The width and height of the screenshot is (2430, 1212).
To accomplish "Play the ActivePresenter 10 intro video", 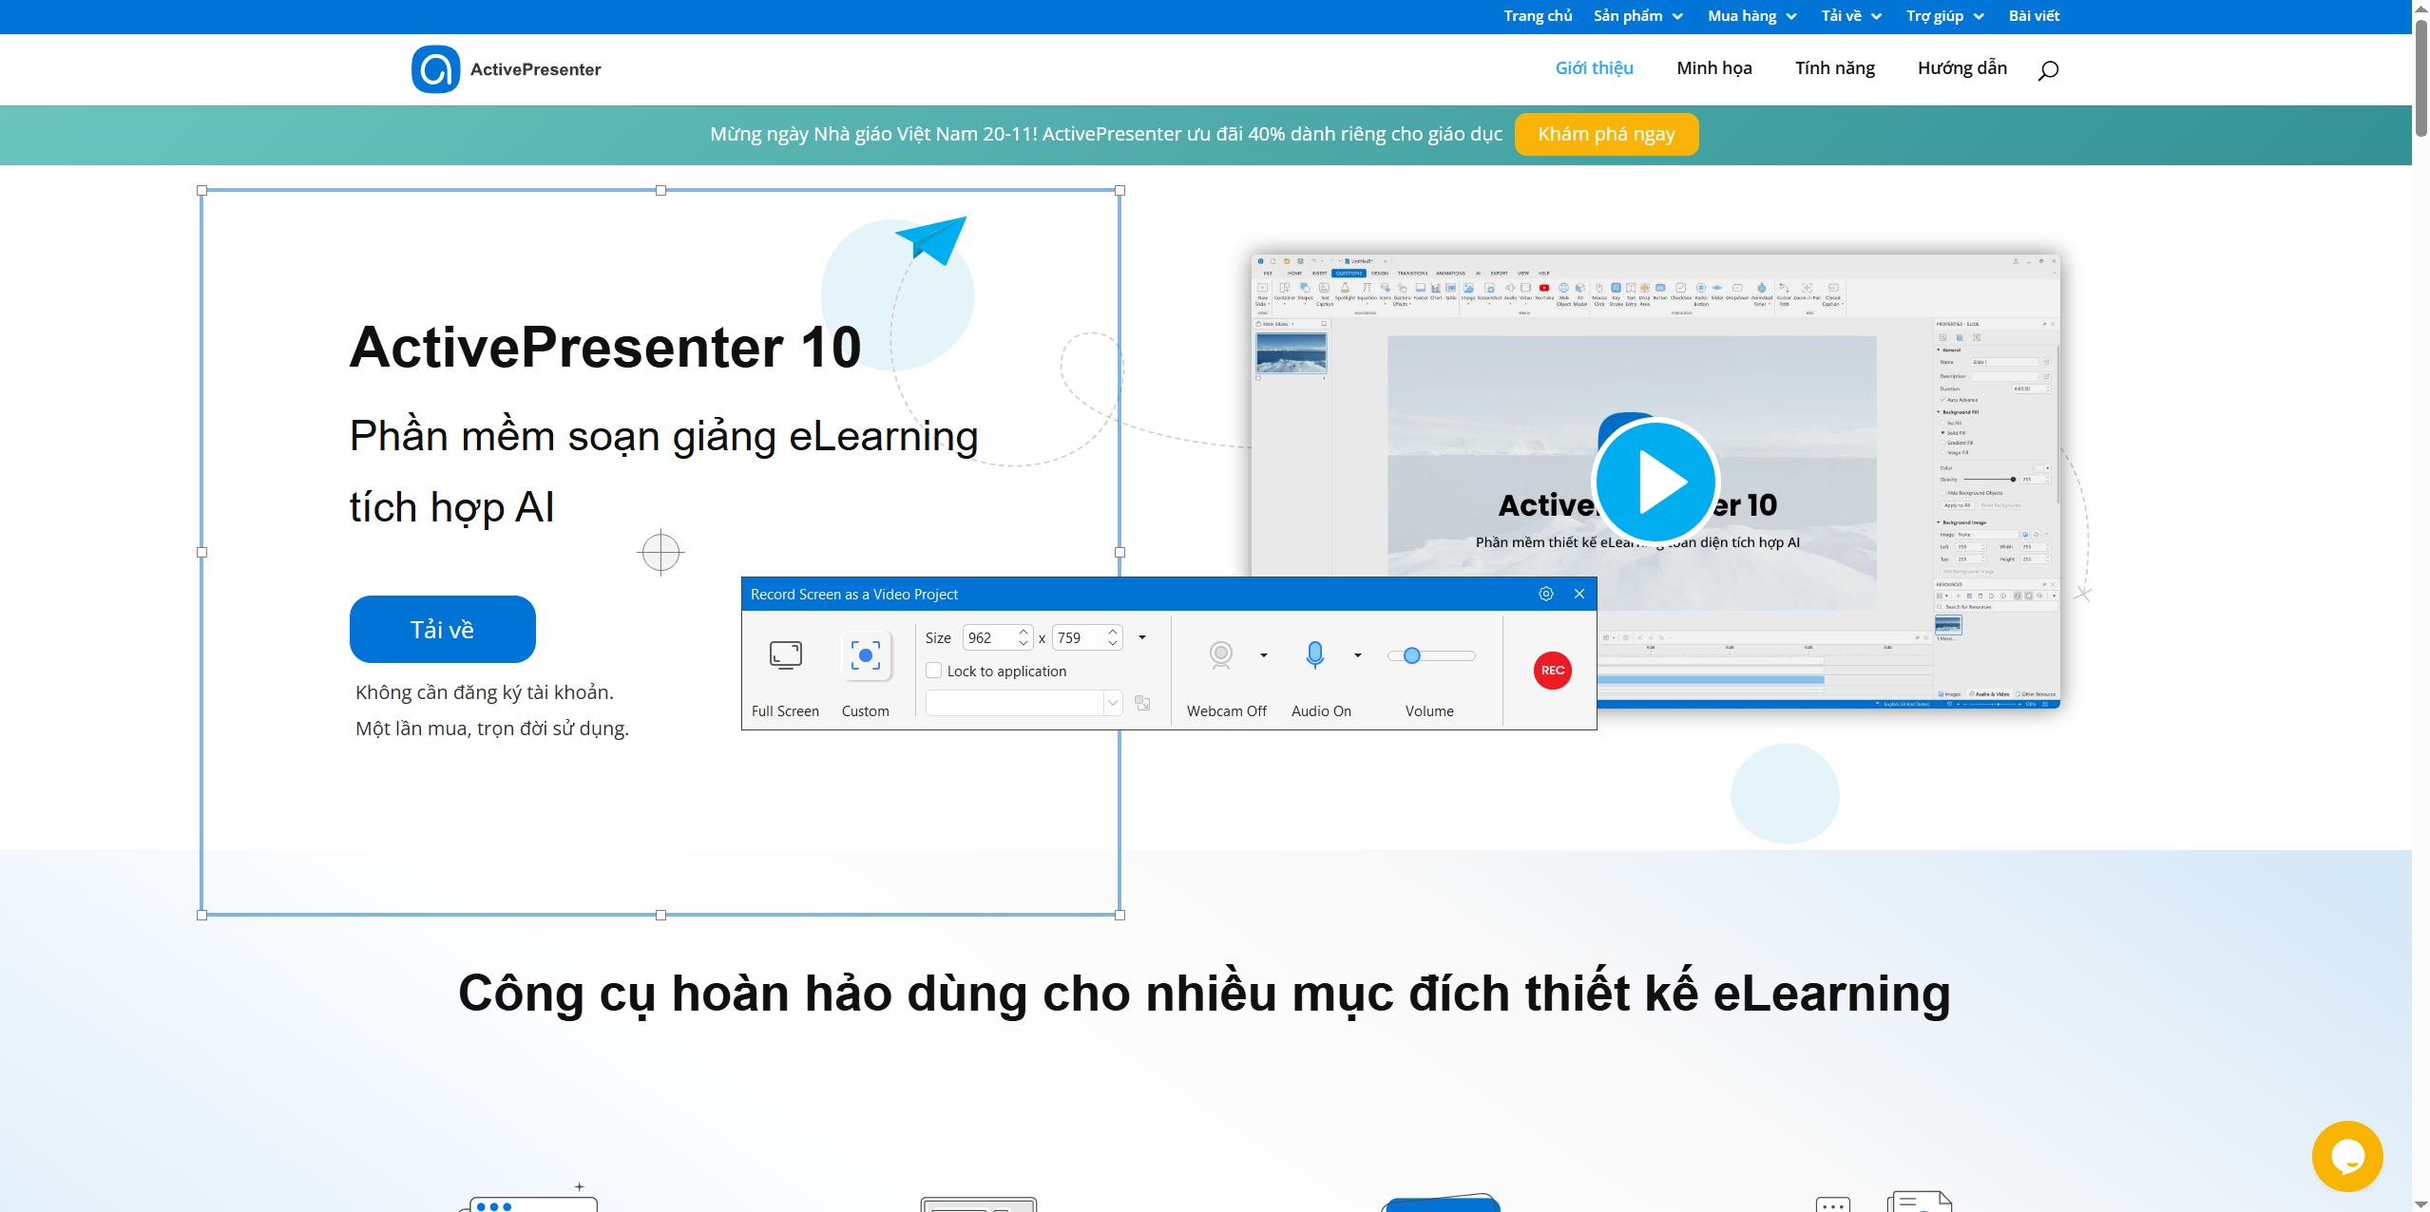I will (1655, 482).
